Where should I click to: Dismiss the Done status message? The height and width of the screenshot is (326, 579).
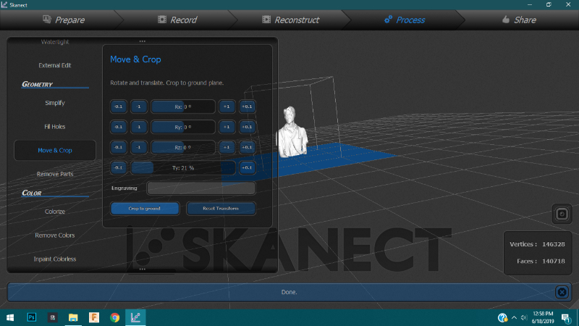562,292
